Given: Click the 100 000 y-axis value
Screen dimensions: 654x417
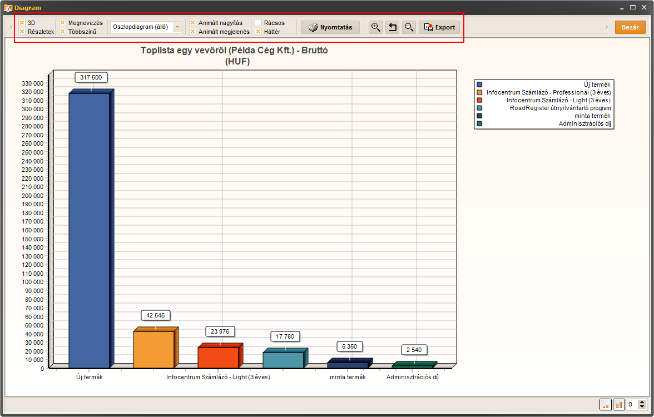Looking at the screenshot, I should click(x=32, y=282).
